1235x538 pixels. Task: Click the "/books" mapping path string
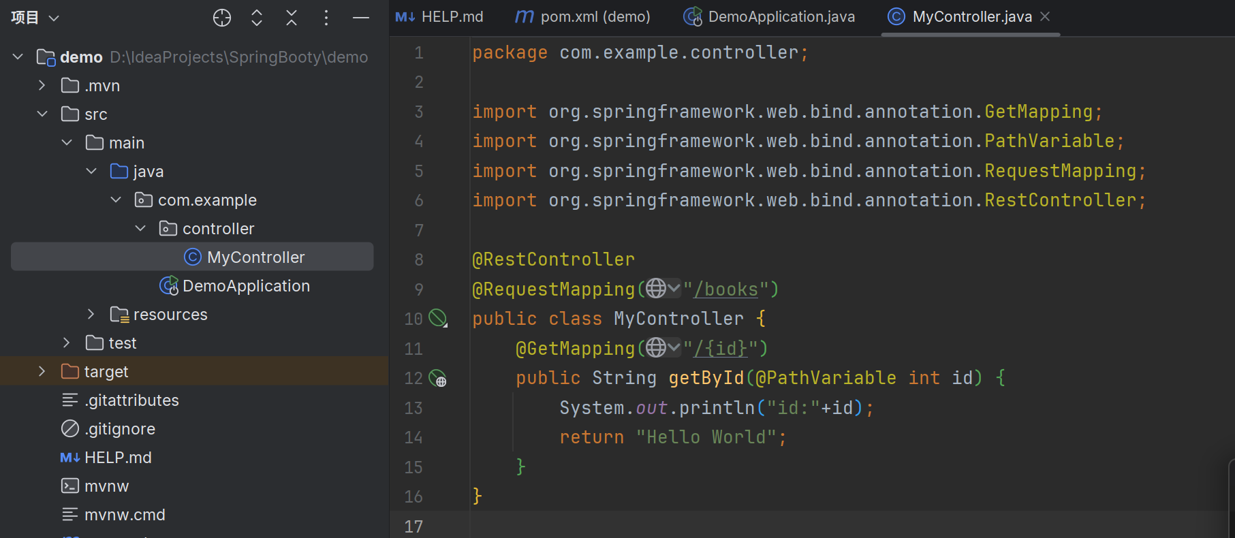coord(726,289)
